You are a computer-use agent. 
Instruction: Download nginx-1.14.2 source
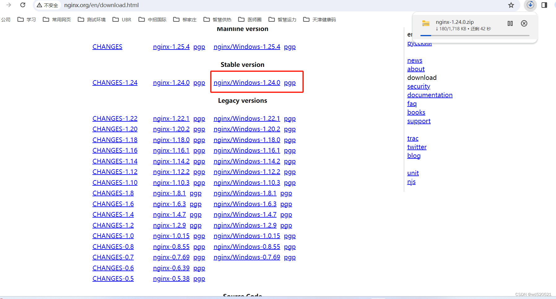pos(171,161)
